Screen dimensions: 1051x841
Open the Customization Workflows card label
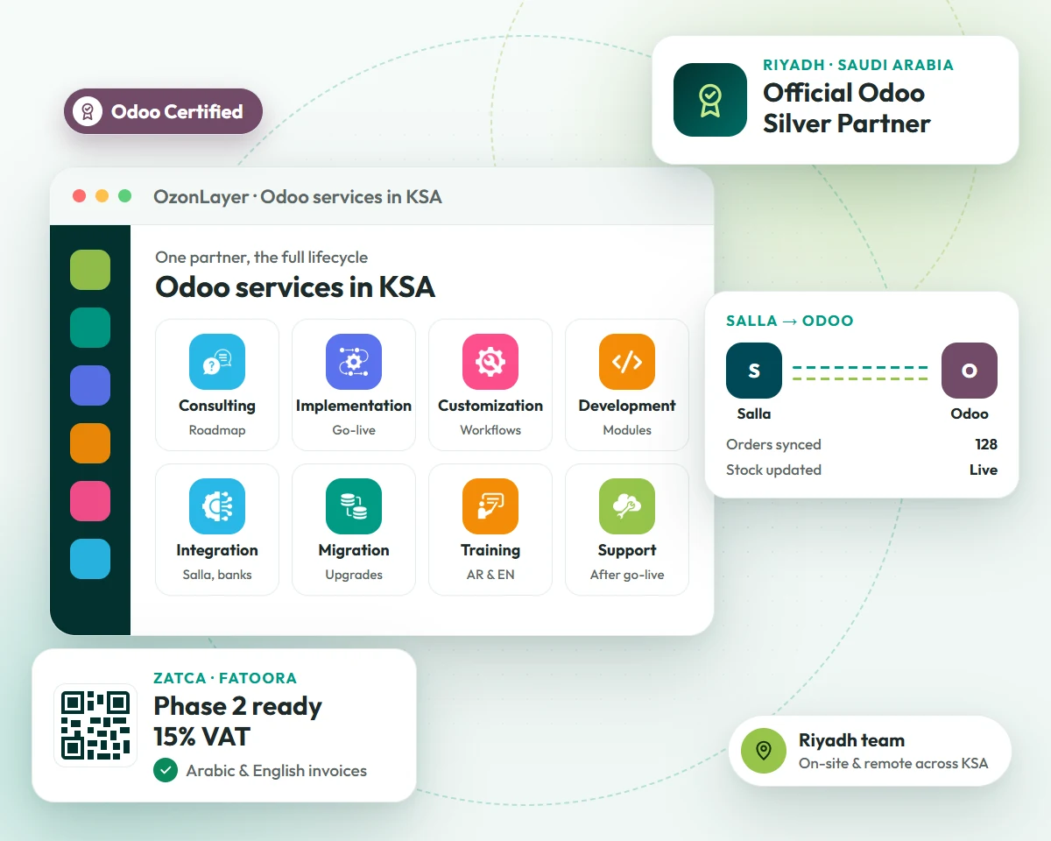(x=490, y=430)
